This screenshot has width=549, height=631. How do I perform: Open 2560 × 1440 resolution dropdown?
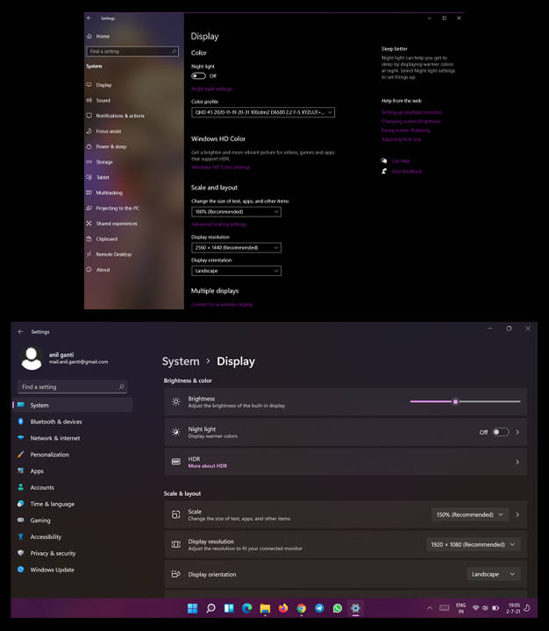pyautogui.click(x=236, y=247)
